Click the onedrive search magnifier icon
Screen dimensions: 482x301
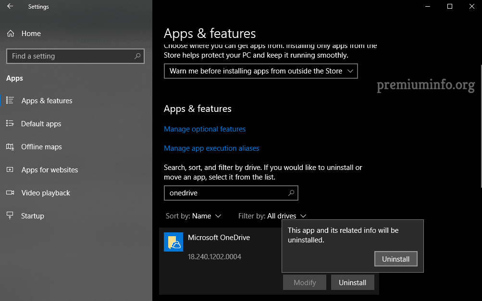(x=291, y=193)
